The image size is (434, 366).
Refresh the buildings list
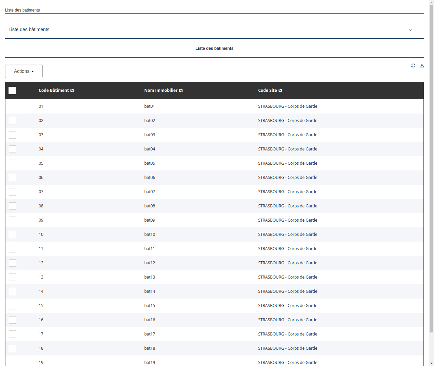click(x=413, y=65)
